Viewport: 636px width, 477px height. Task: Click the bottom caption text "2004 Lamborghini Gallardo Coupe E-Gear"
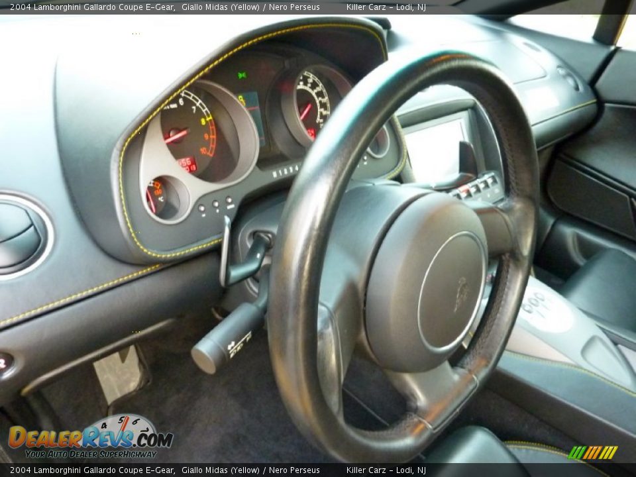click(93, 470)
